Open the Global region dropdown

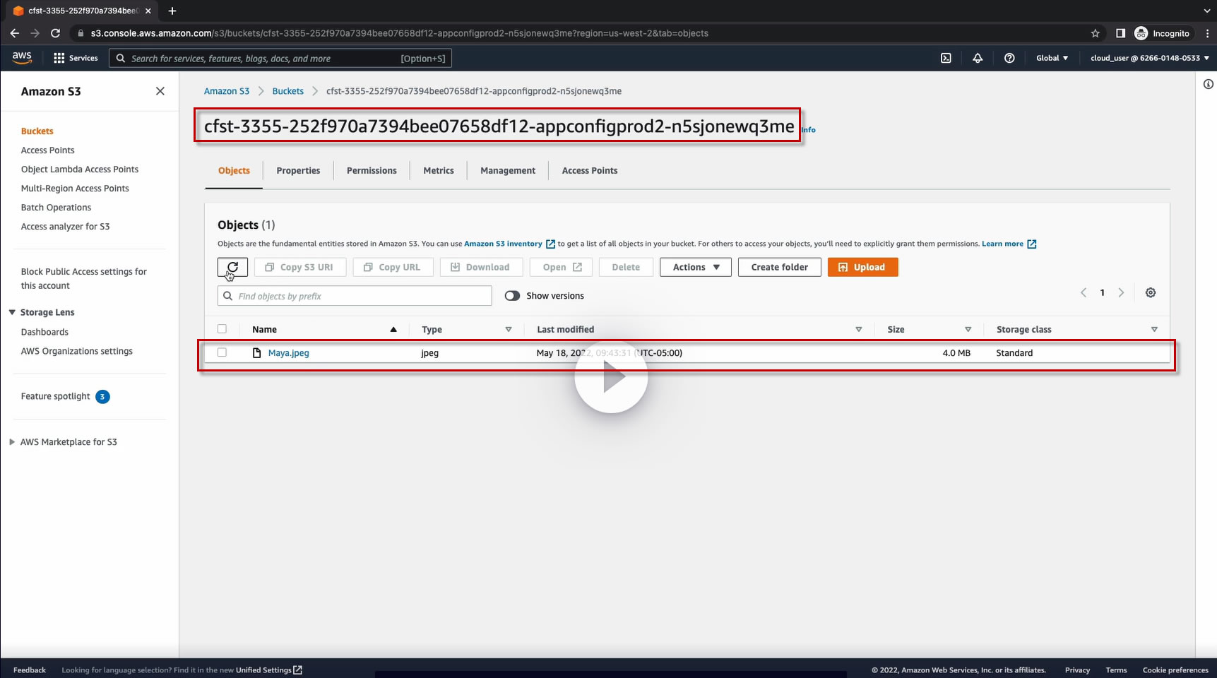click(x=1052, y=58)
